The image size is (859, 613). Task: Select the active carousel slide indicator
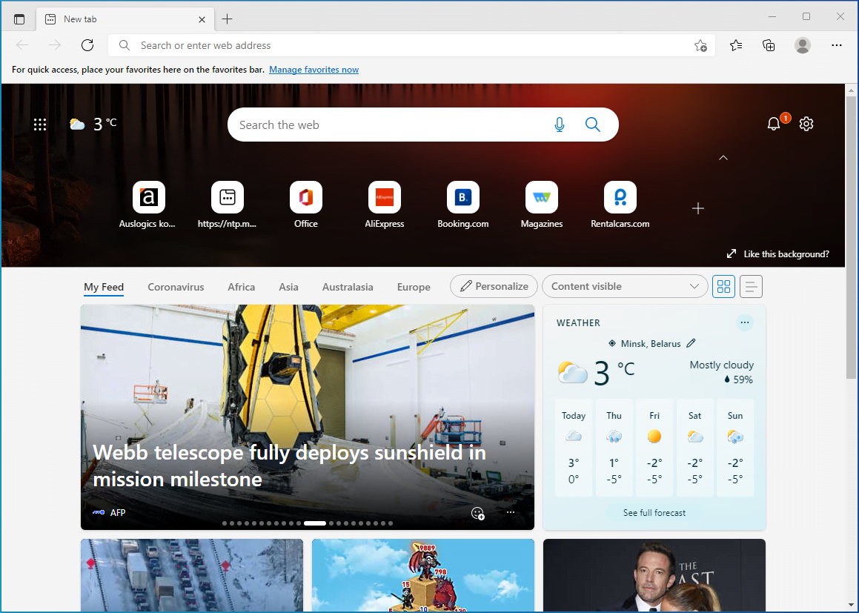coord(315,523)
